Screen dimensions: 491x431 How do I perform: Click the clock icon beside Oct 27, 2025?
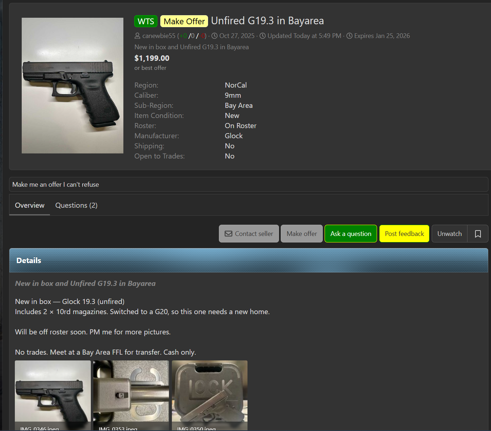point(215,36)
